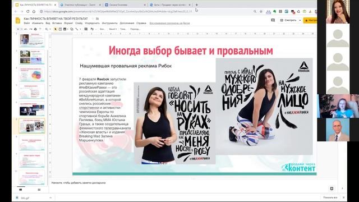Open the Файл menu
The width and height of the screenshot is (359, 202).
point(27,23)
